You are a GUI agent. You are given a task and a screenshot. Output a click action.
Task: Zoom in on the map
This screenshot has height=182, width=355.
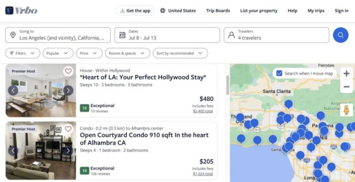pos(346,74)
